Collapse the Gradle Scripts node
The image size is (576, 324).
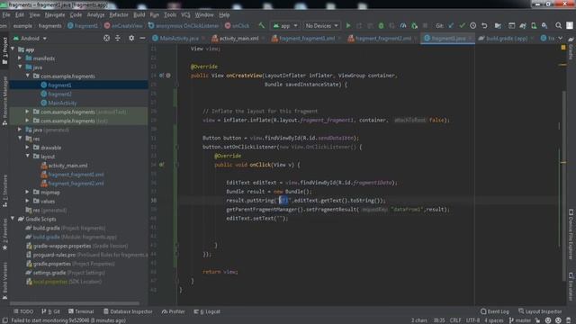[13, 219]
